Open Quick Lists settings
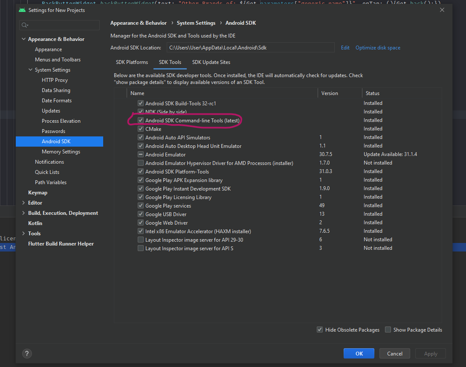 click(47, 172)
